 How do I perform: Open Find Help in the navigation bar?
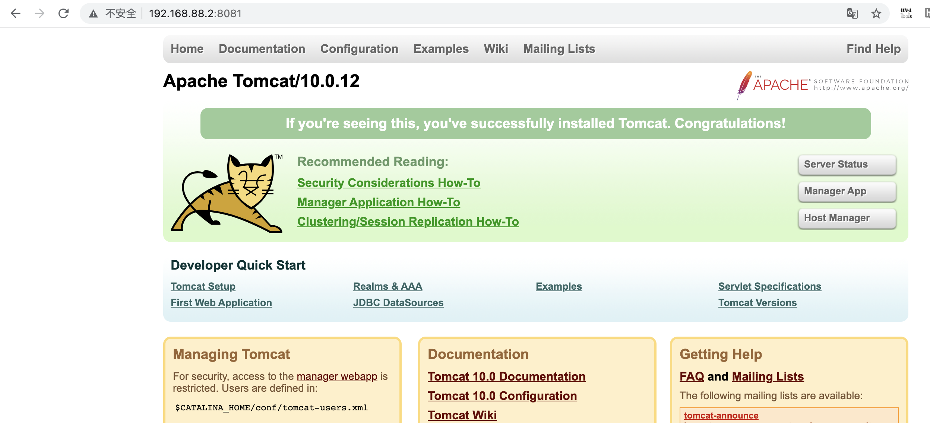[x=873, y=49]
